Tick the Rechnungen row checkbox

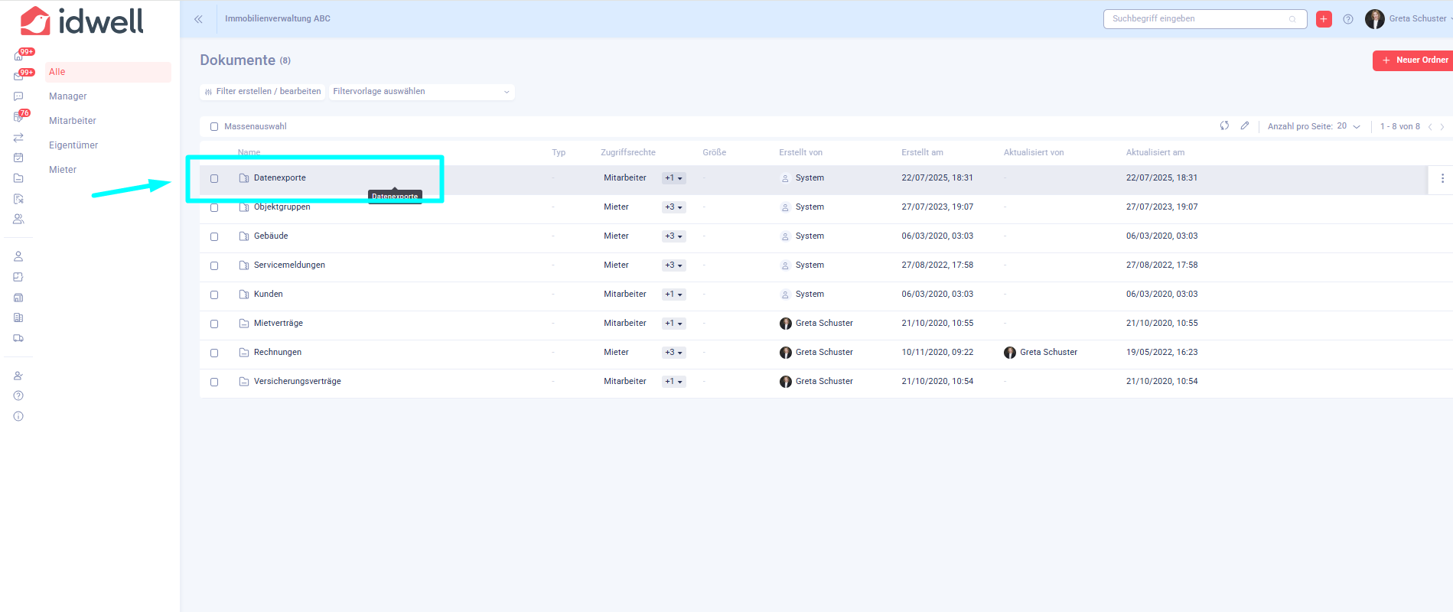(x=214, y=353)
